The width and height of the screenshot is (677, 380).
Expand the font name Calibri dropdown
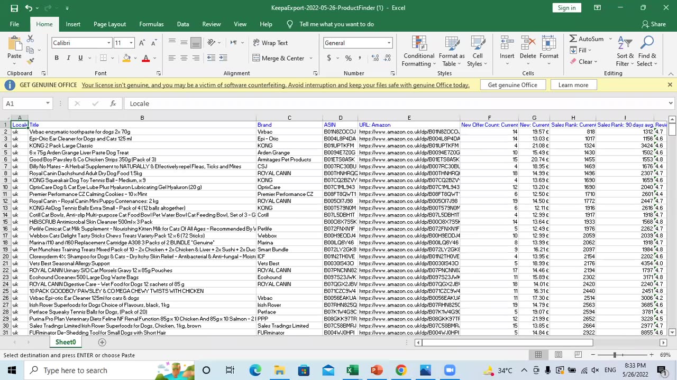109,43
